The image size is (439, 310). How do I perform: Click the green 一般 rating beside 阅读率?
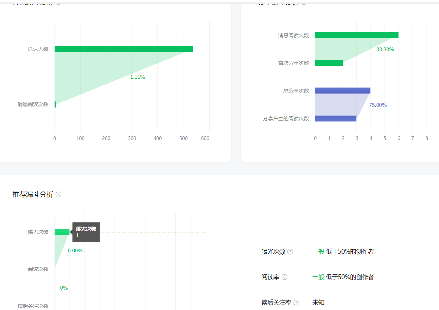click(318, 277)
